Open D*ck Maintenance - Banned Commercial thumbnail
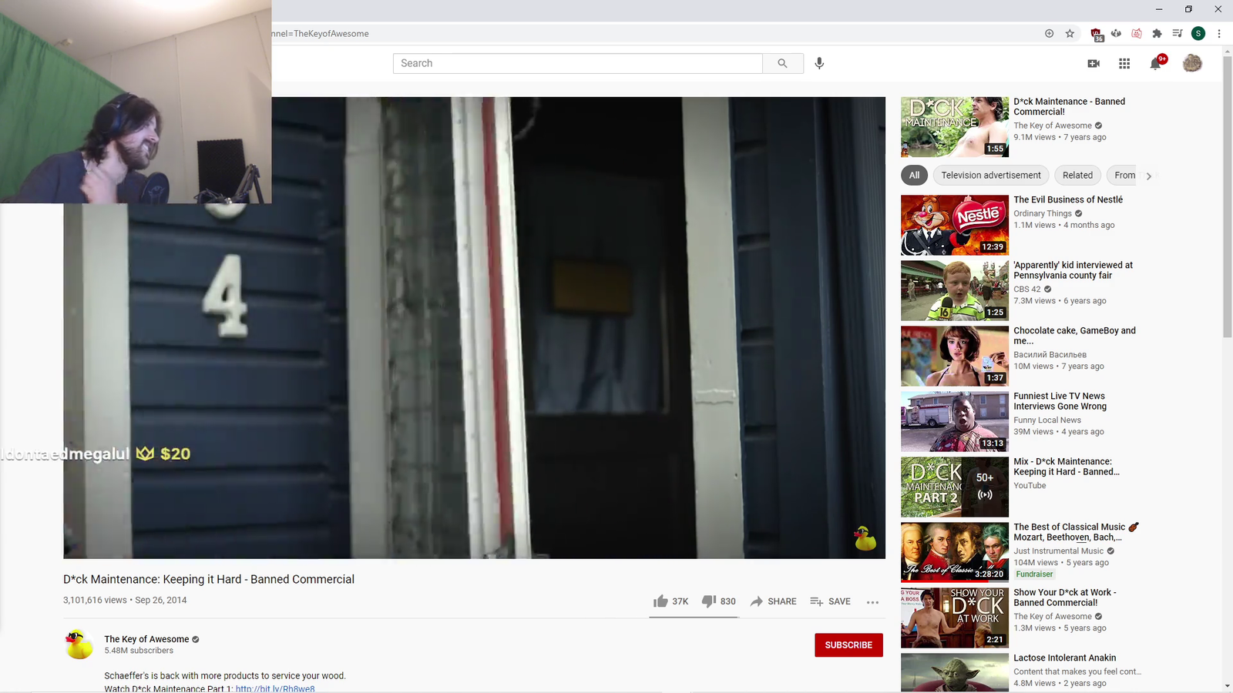1233x693 pixels. click(x=955, y=127)
